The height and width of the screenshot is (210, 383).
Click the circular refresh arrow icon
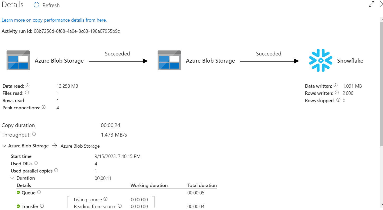pyautogui.click(x=36, y=5)
